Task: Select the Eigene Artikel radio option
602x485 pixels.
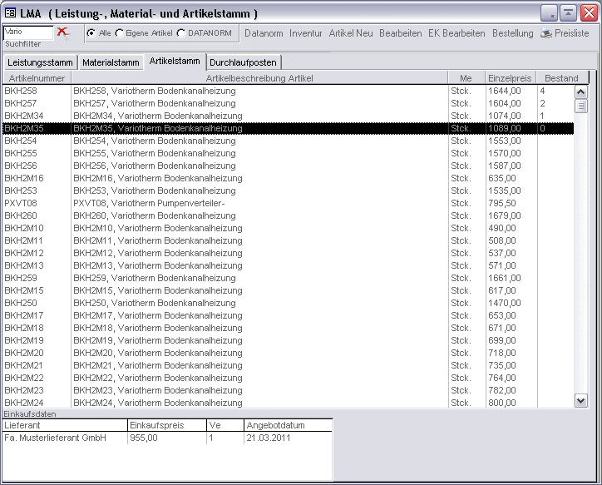Action: [x=120, y=33]
